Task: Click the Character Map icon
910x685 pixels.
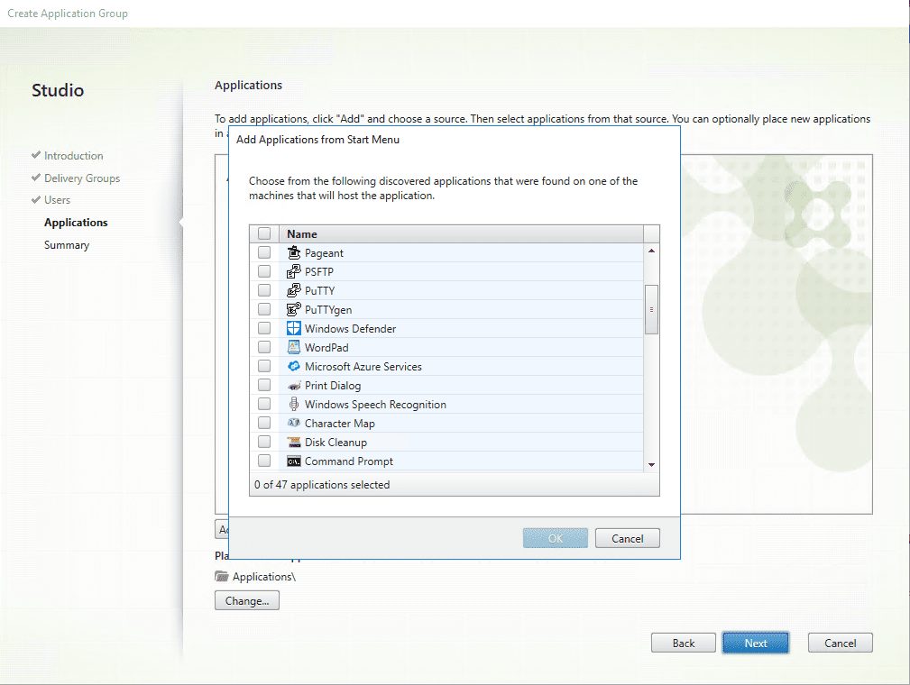Action: click(294, 423)
